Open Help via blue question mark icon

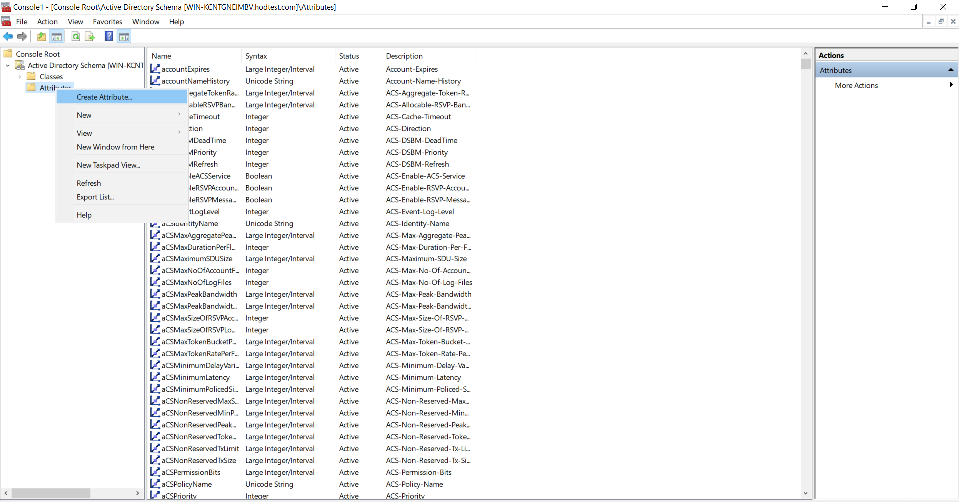coord(108,36)
